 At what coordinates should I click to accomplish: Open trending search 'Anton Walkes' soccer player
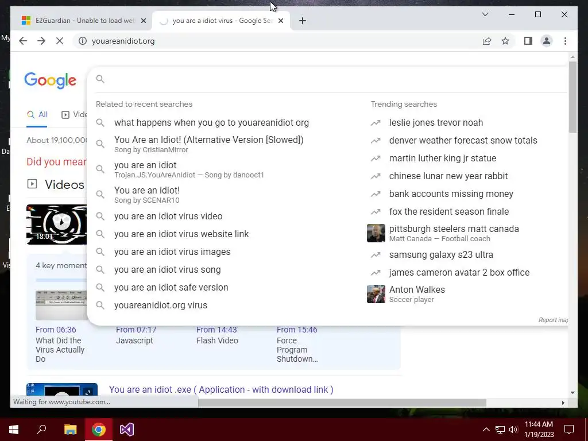coord(417,294)
